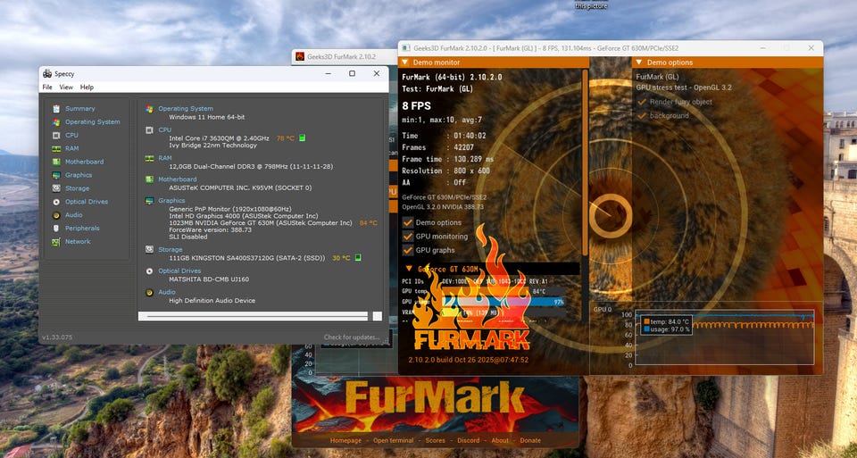This screenshot has width=857, height=458.
Task: Click the FurMark 2.10.2 launcher title bar icon
Action: pyautogui.click(x=300, y=56)
